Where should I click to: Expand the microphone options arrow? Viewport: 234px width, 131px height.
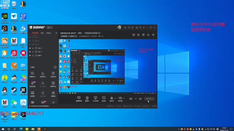115,98
